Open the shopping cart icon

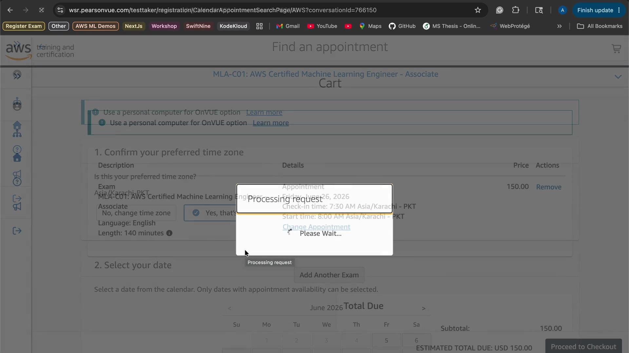tap(616, 49)
